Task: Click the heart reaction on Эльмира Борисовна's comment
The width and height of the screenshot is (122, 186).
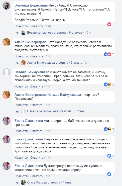Action: [109, 24]
